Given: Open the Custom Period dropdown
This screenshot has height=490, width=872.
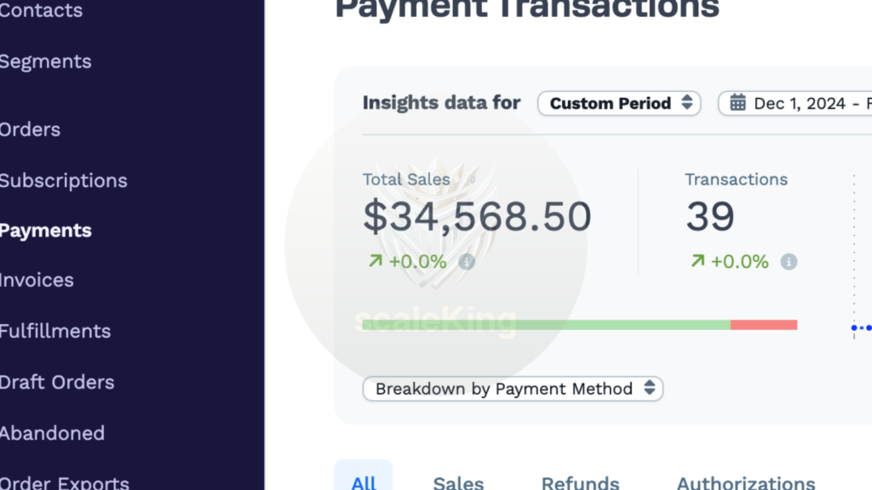Looking at the screenshot, I should coord(619,103).
